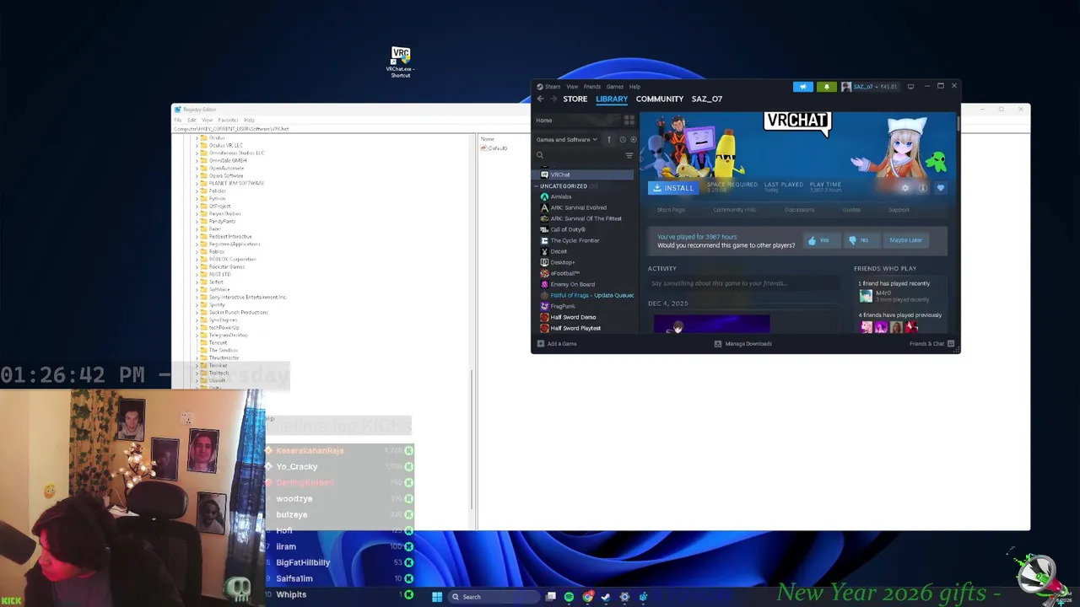Viewport: 1080px width, 607px height.
Task: Click the Add a Game plus icon
Action: [x=541, y=344]
